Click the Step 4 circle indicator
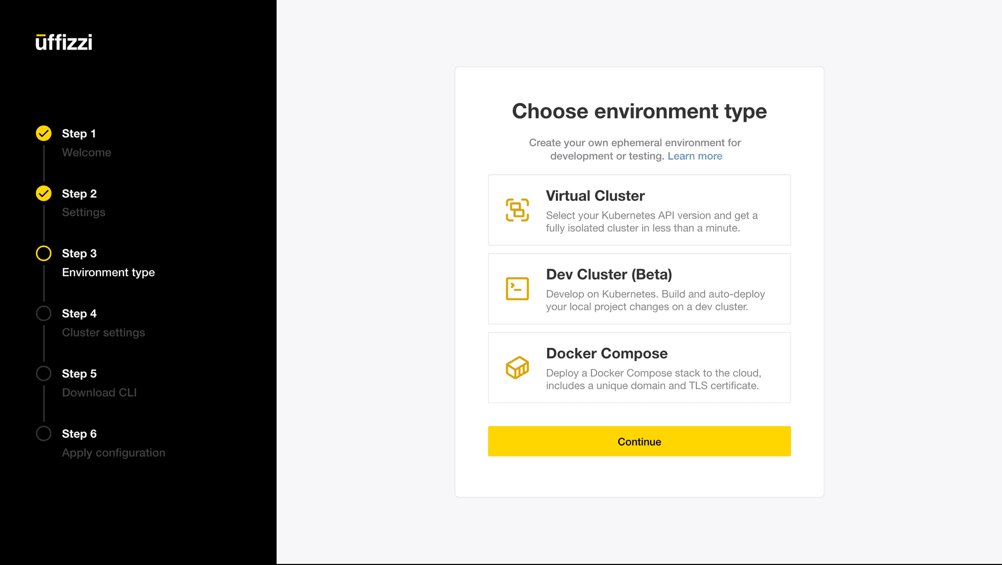 click(x=44, y=314)
